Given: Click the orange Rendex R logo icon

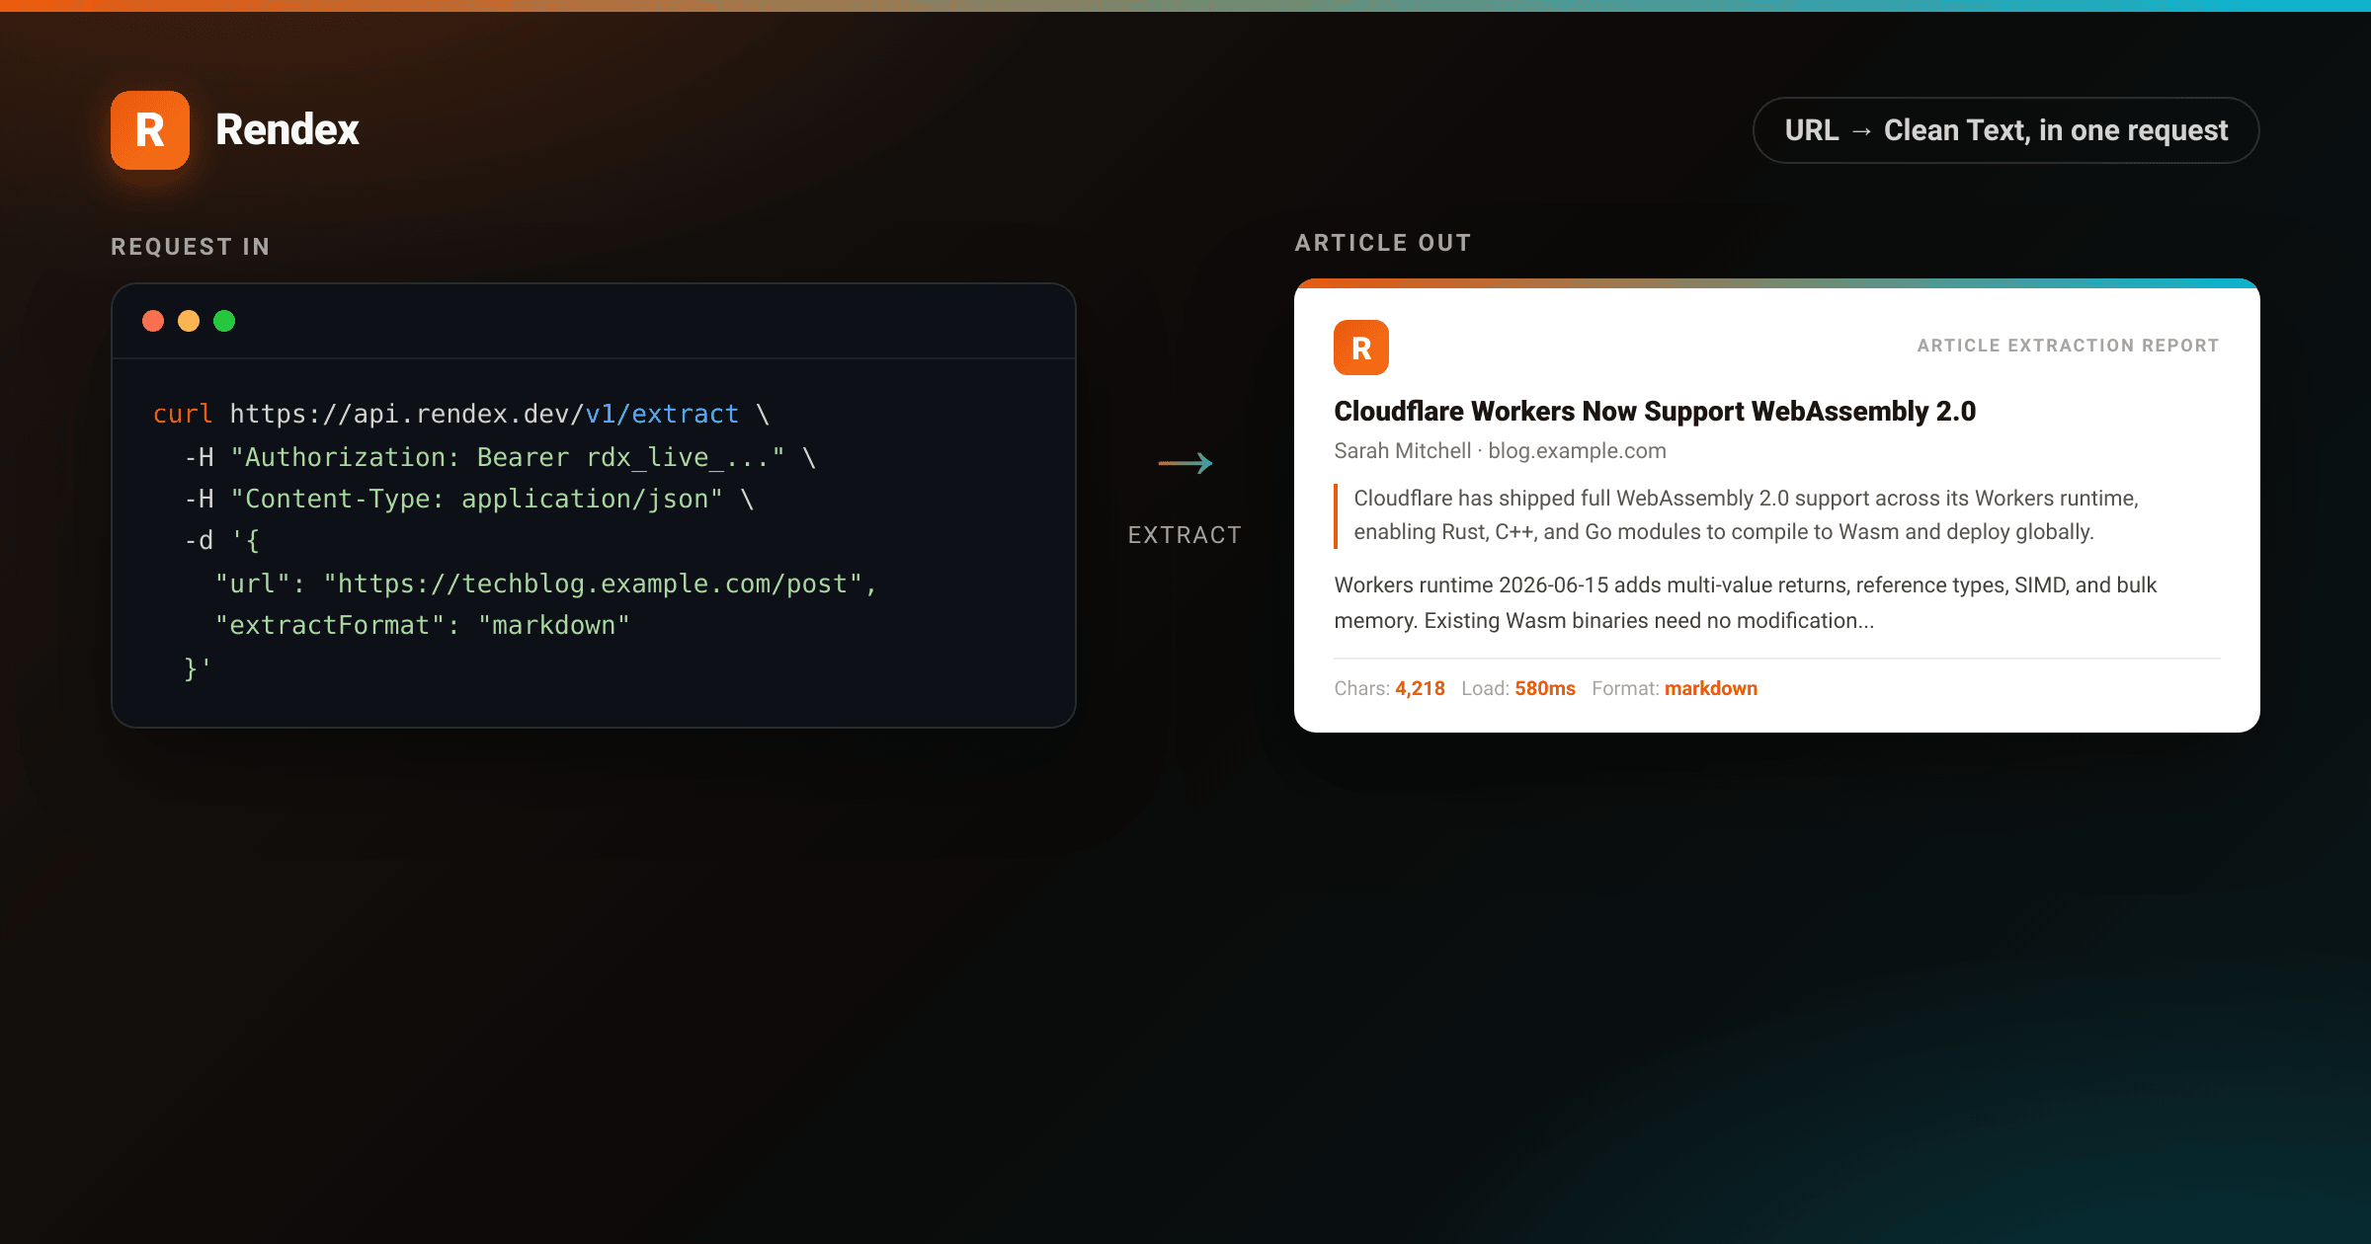Looking at the screenshot, I should 150,130.
